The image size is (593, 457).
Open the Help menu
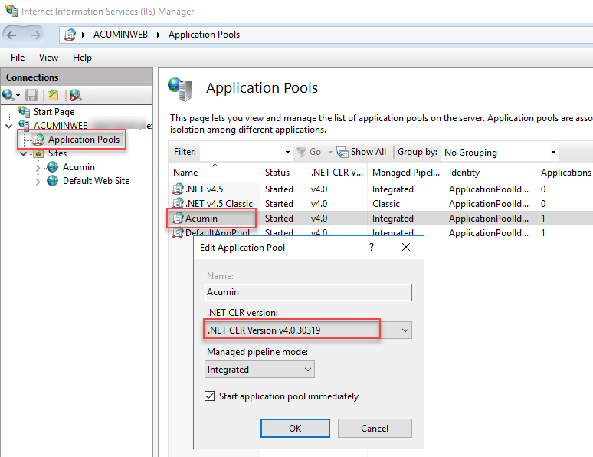coord(82,58)
